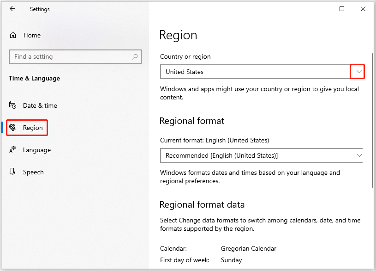This screenshot has width=376, height=271.
Task: Switch to the Language settings page
Action: [x=37, y=150]
